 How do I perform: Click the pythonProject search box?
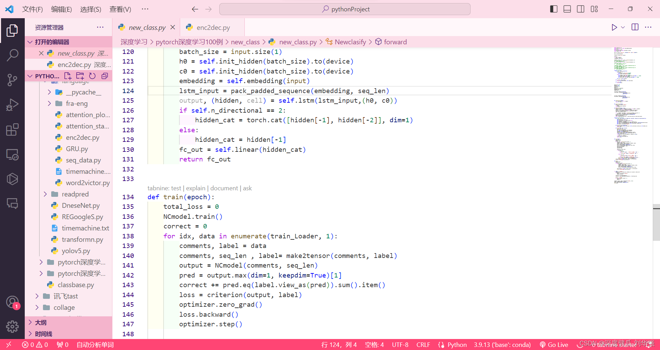(x=345, y=9)
